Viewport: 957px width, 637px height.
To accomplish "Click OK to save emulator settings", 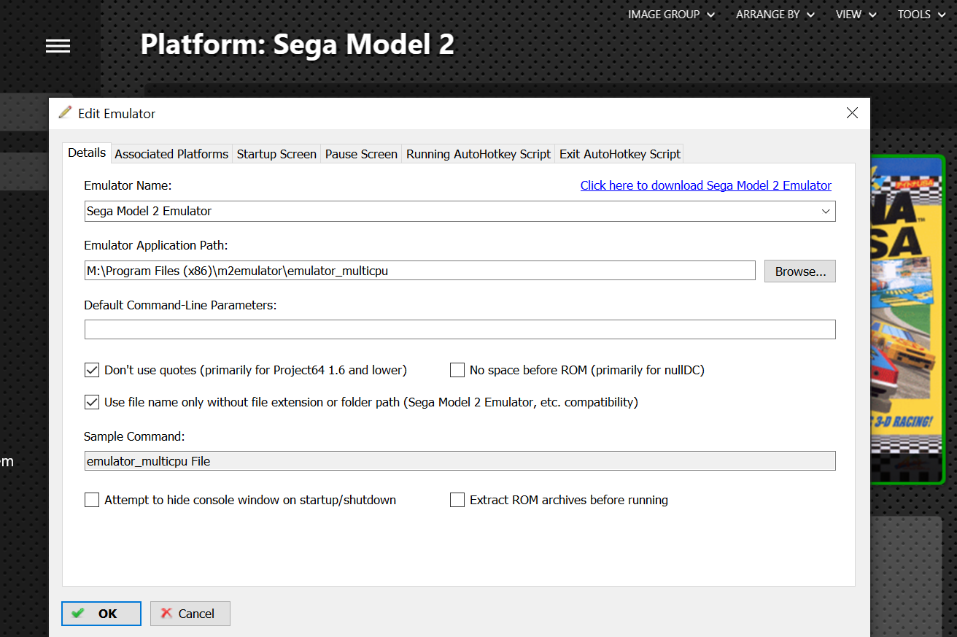I will pyautogui.click(x=101, y=614).
